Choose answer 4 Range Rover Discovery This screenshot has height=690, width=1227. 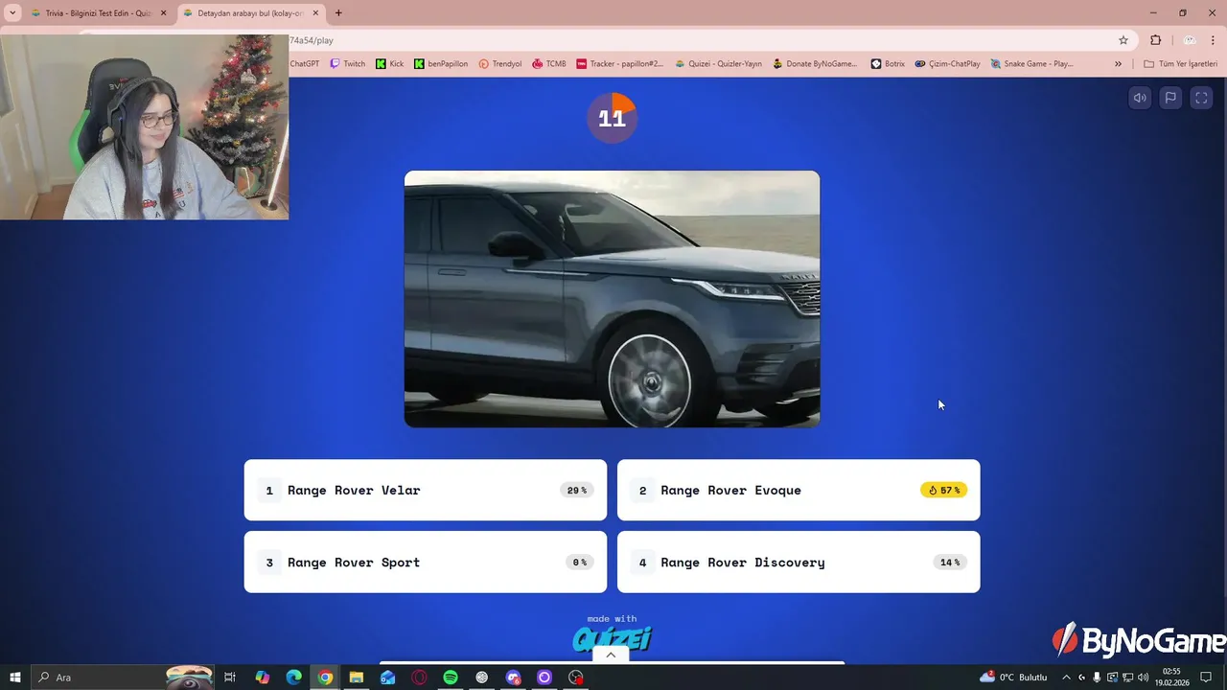[x=799, y=562]
